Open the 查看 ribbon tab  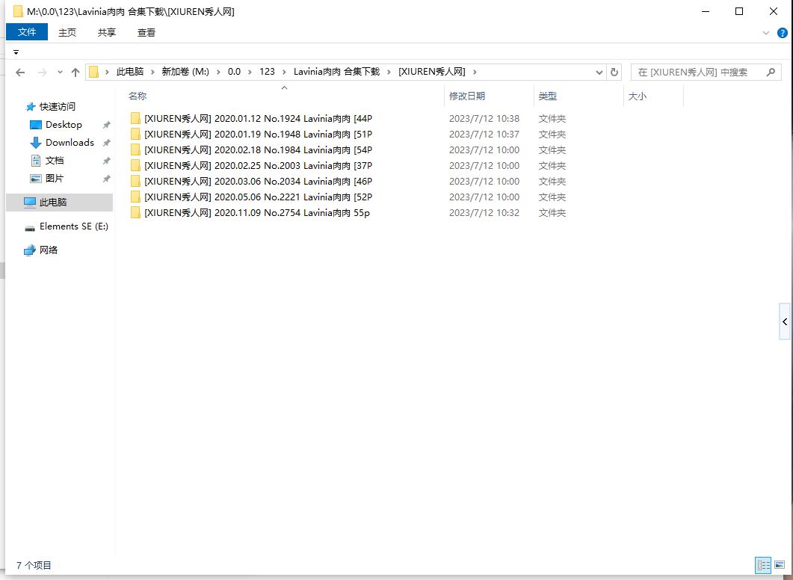(x=146, y=32)
